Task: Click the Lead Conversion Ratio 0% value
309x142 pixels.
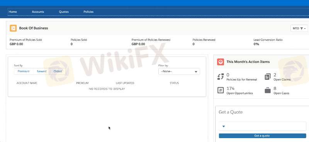Action: pos(256,44)
